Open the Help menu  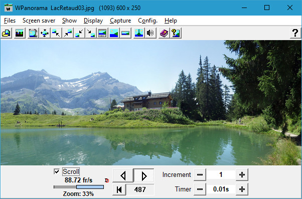click(x=171, y=21)
